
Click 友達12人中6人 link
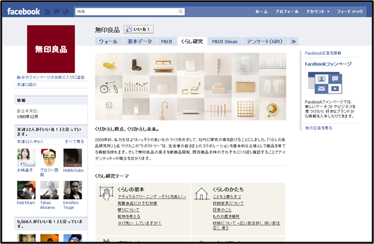30,141
